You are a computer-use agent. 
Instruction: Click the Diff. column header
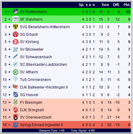116,5
